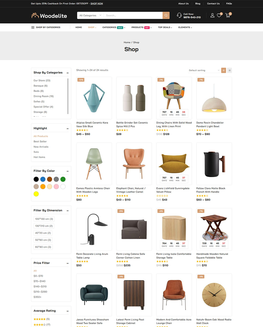Open the wishlist heart icon
The height and width of the screenshot is (327, 263).
click(x=219, y=16)
